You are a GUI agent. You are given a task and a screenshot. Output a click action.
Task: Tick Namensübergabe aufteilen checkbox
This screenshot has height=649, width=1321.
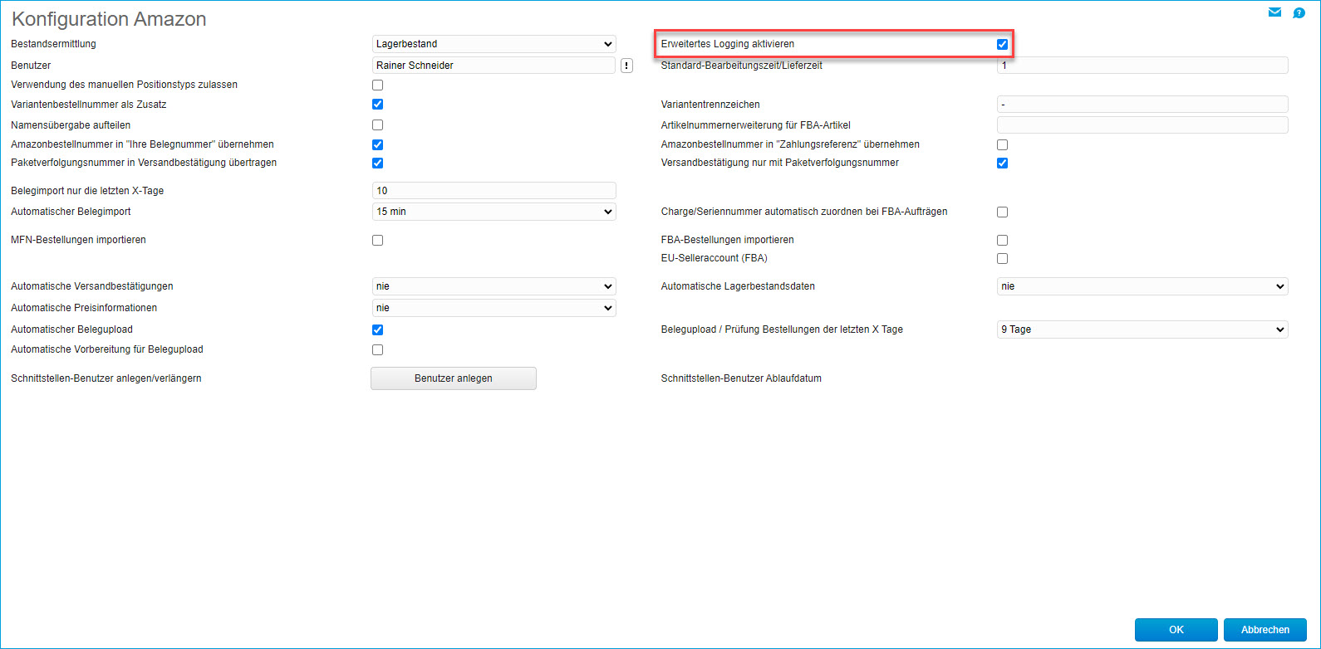(x=377, y=125)
